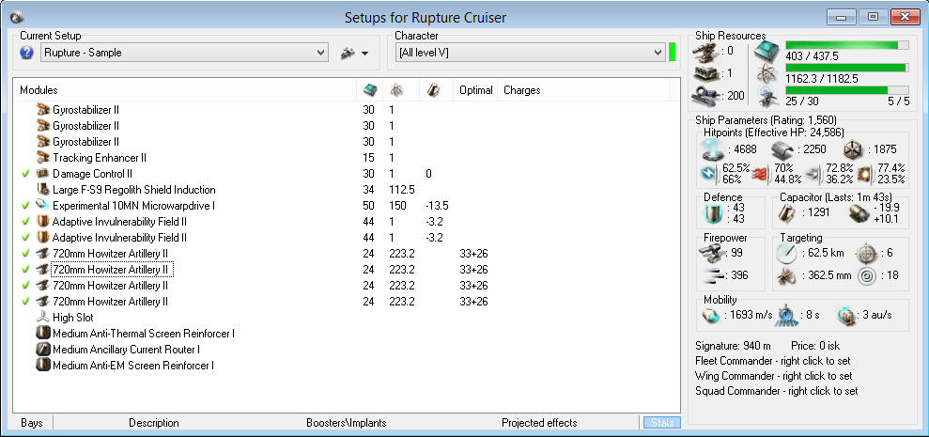929x437 pixels.
Task: Click the blue help question mark icon
Action: 26,53
